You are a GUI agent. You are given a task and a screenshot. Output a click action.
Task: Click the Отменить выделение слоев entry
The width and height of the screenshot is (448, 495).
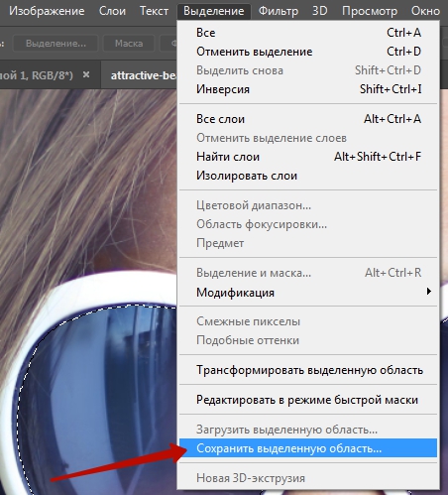click(x=308, y=138)
